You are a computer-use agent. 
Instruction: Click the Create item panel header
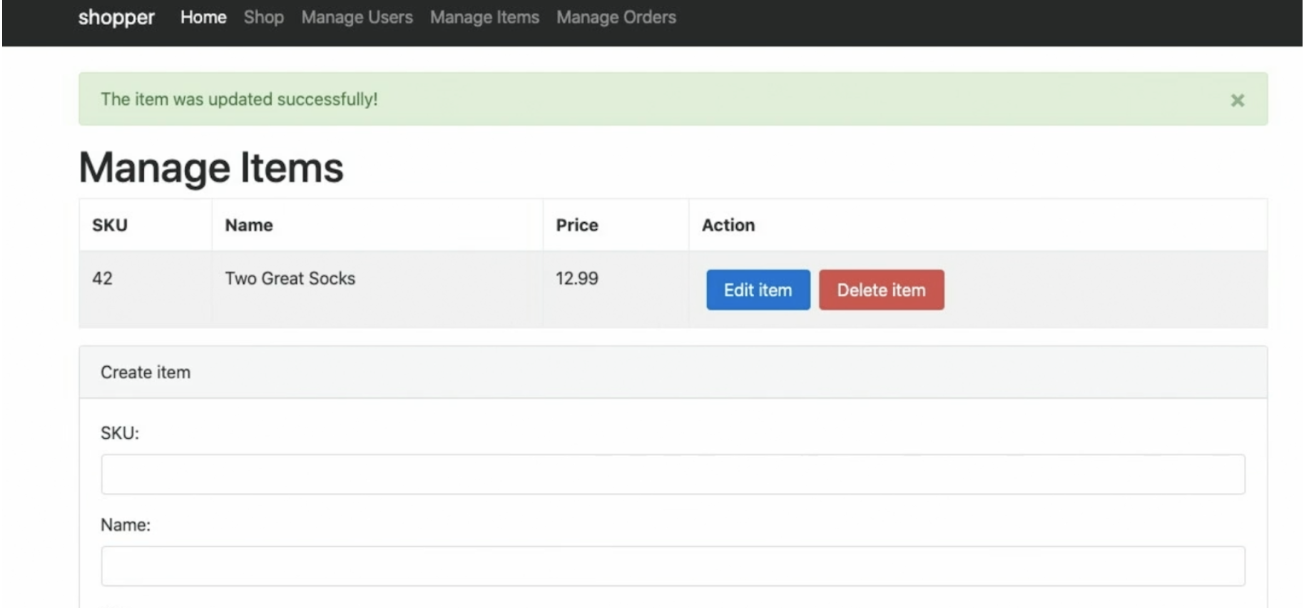point(146,373)
